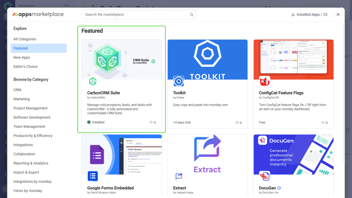The width and height of the screenshot is (352, 198).
Task: Open ConfigCat Feature Flags banner image
Action: (294, 59)
